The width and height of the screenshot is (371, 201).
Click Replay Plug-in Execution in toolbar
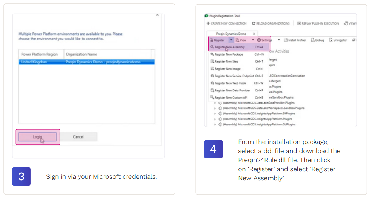318,23
